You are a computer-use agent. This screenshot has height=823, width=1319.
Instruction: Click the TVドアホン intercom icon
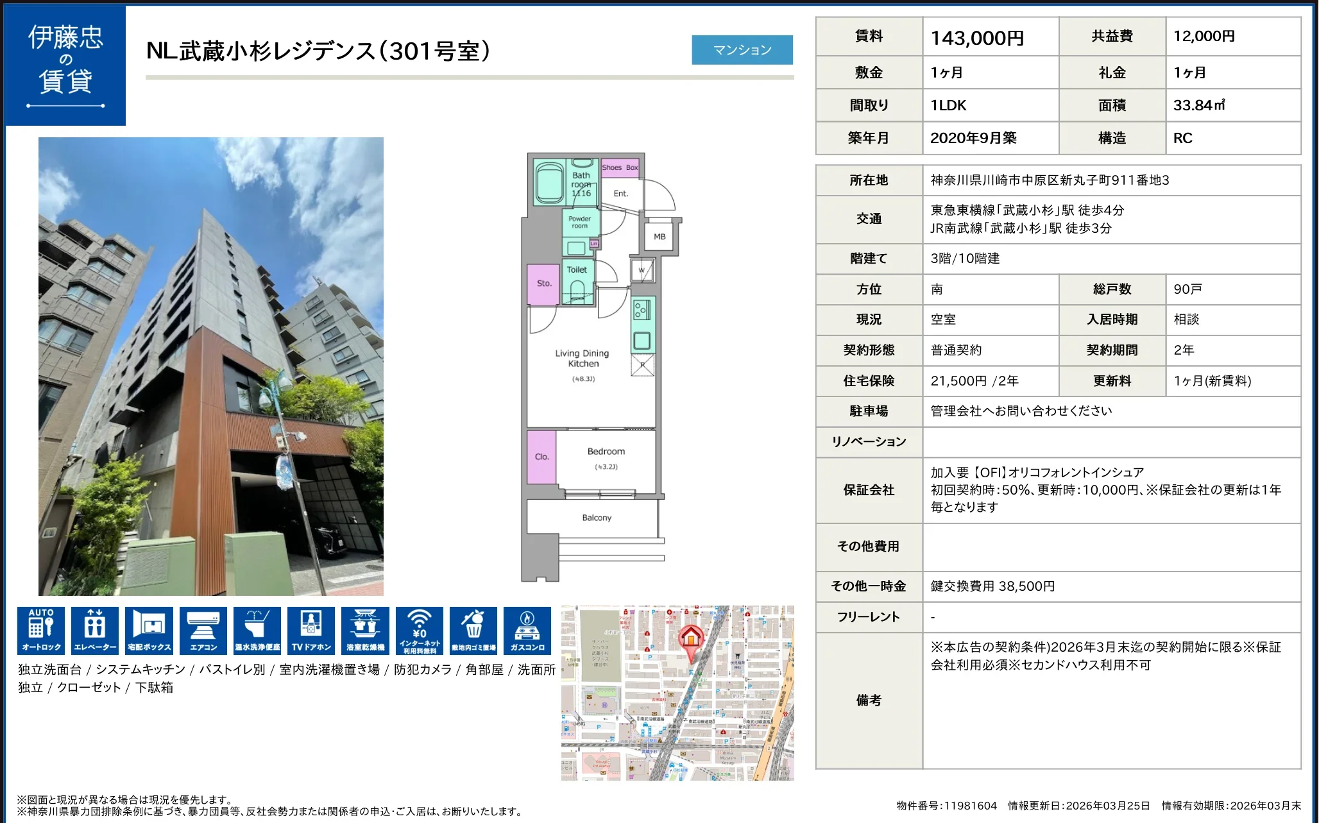tap(311, 630)
